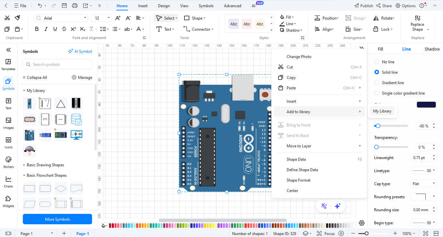This screenshot has width=443, height=237.
Task: Open Text panel in left sidebar
Action: 8,104
